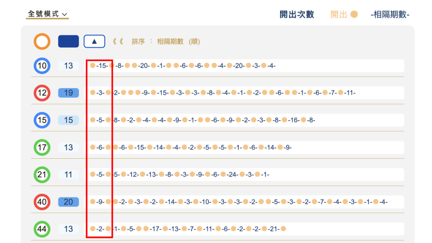
Task: Select the red number ball 40
Action: point(42,202)
